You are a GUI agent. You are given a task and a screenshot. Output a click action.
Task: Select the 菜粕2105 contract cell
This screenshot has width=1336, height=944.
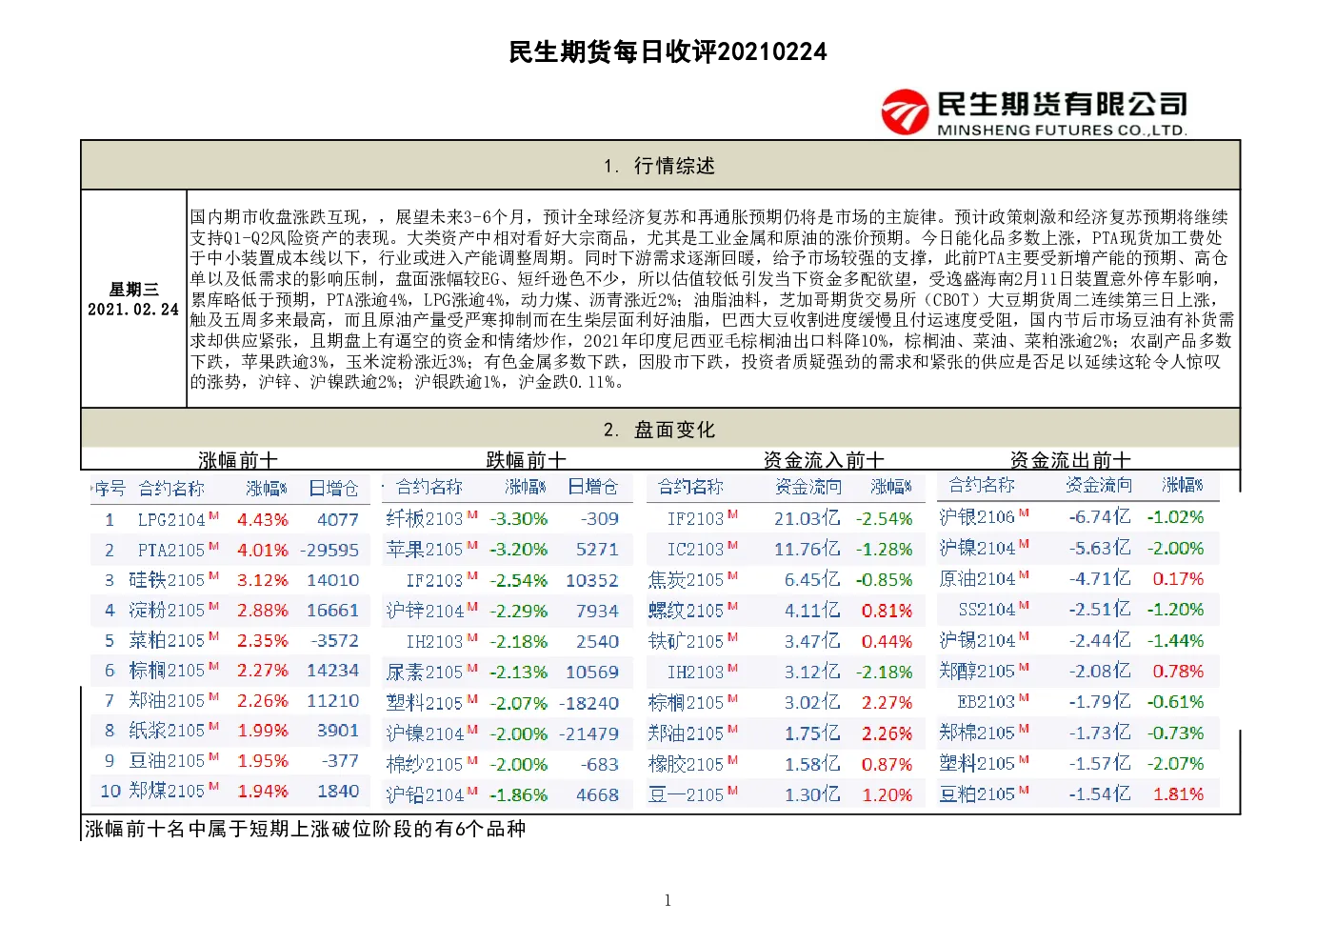tap(174, 640)
